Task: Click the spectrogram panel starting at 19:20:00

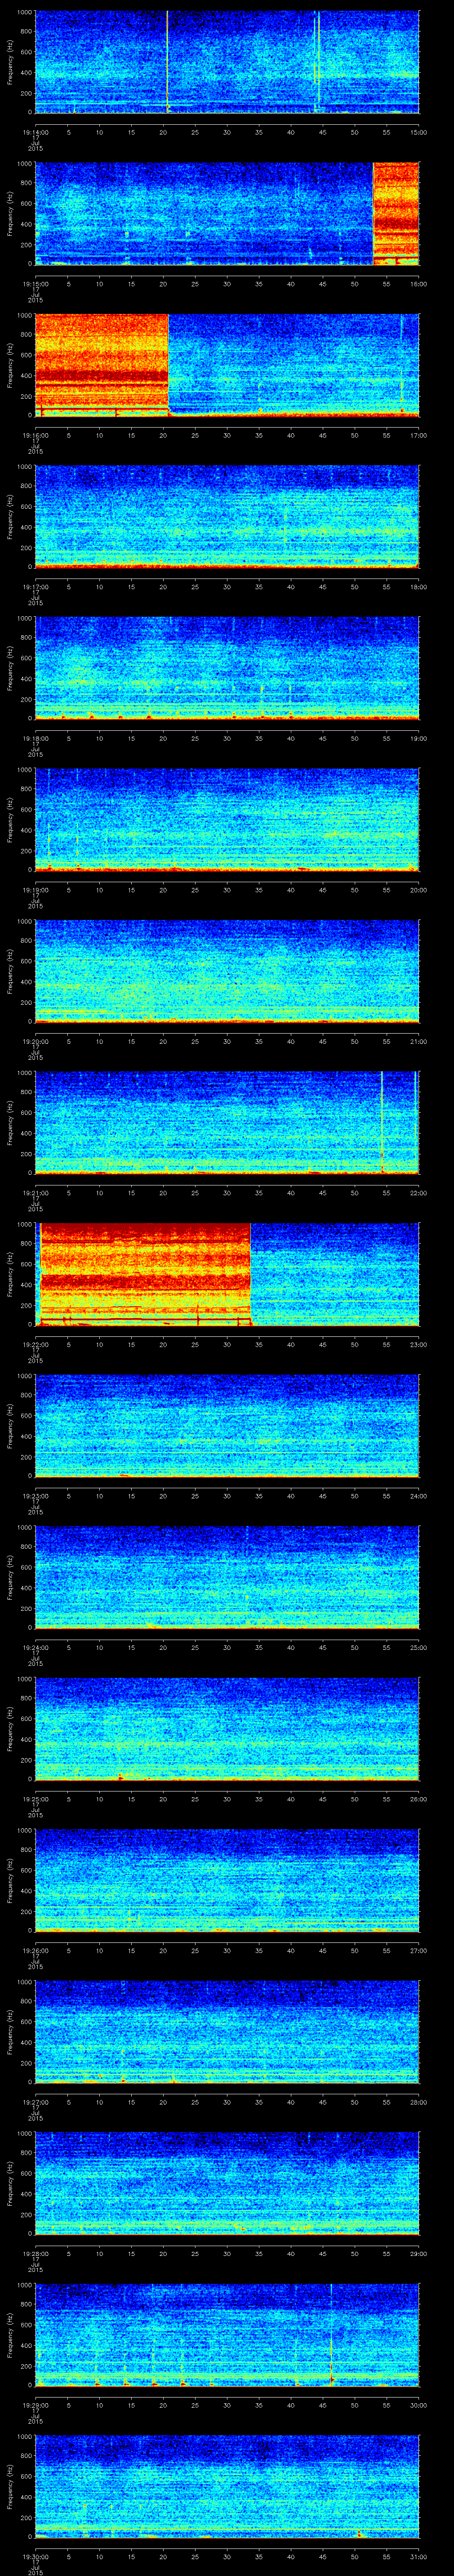Action: (227, 971)
